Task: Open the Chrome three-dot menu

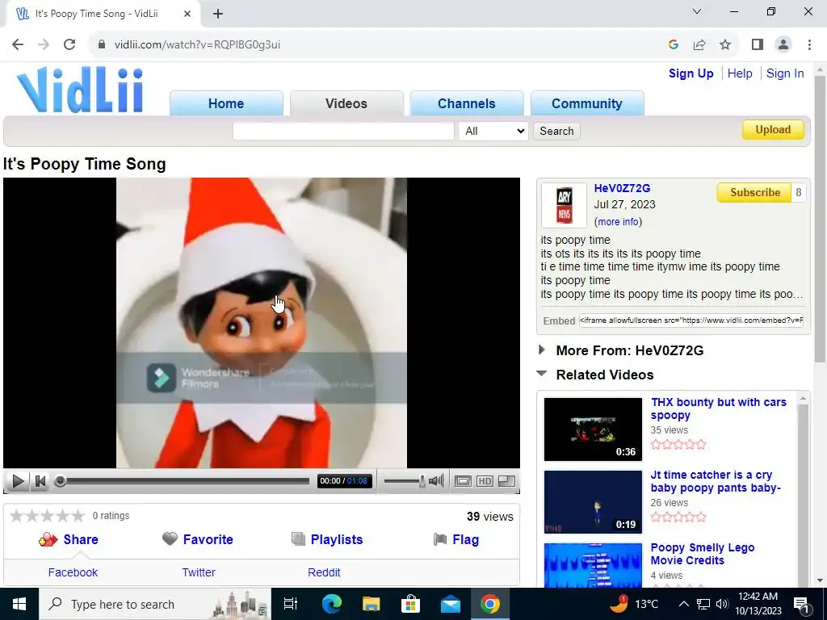Action: [809, 44]
